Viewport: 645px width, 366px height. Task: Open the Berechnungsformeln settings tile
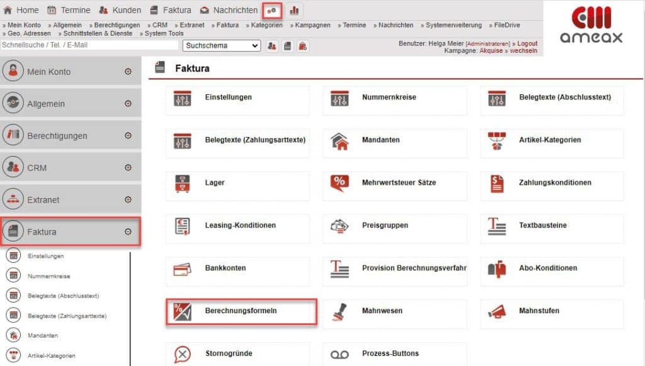pos(240,311)
